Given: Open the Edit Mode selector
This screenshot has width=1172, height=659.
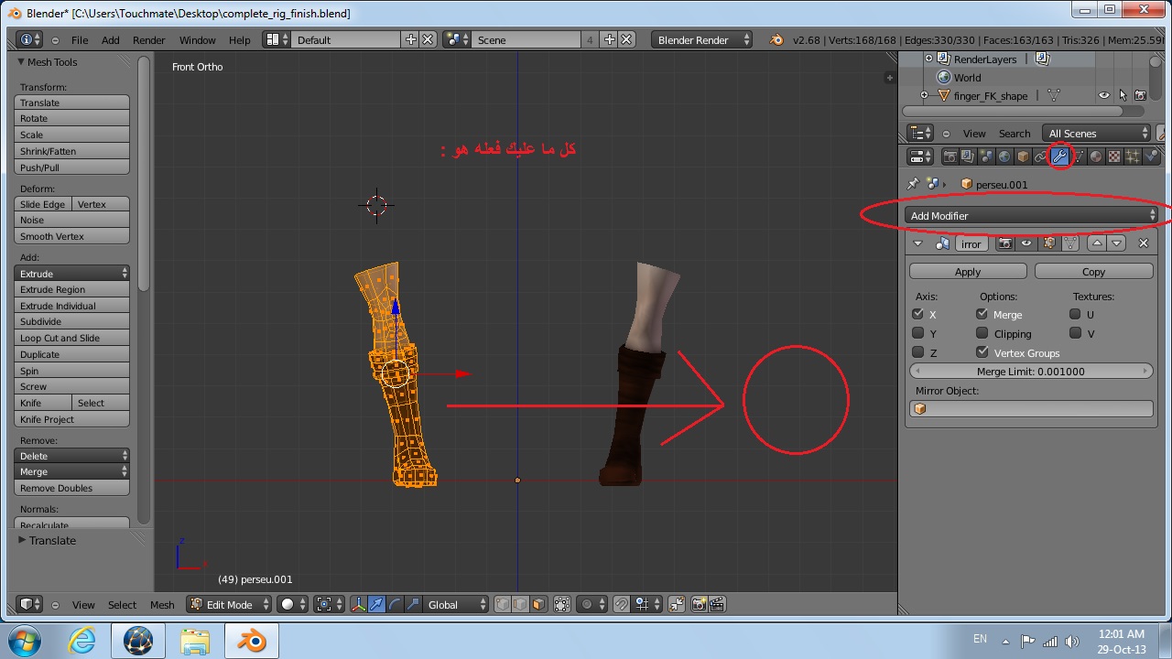Looking at the screenshot, I should click(x=230, y=605).
